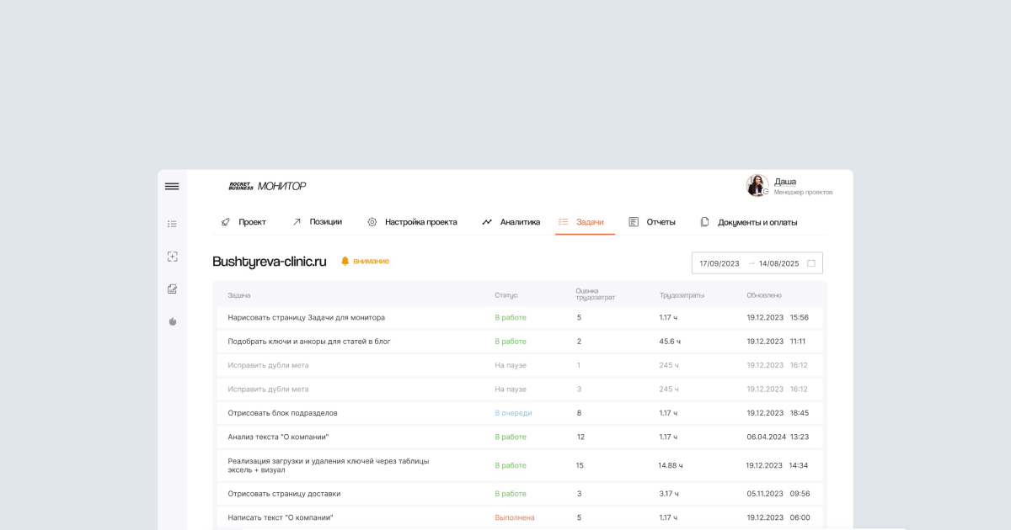Open 'Документы и оплаты' tab
This screenshot has height=530, width=1011.
pos(748,222)
